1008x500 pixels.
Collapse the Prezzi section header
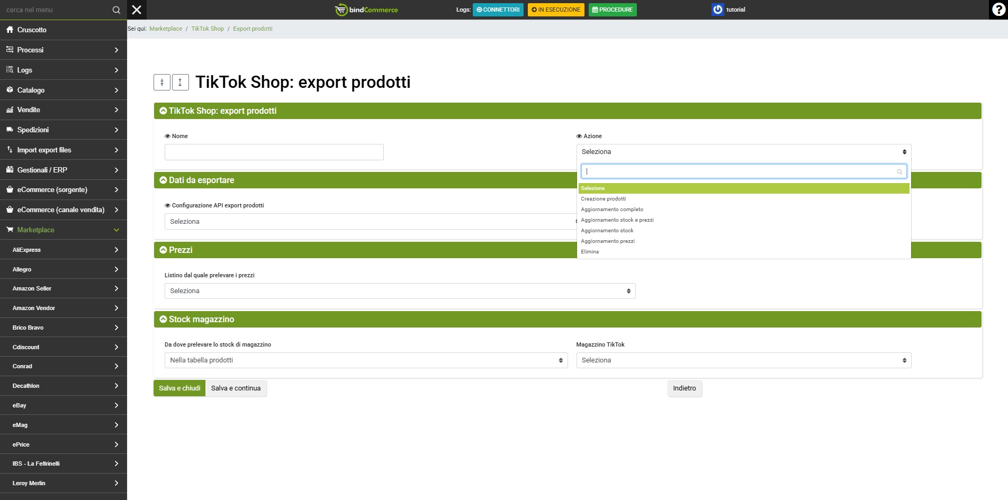tap(164, 250)
